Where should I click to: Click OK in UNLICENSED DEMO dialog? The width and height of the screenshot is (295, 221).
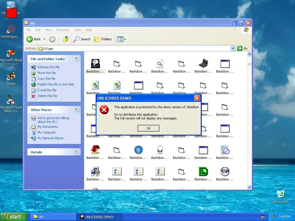pyautogui.click(x=148, y=128)
